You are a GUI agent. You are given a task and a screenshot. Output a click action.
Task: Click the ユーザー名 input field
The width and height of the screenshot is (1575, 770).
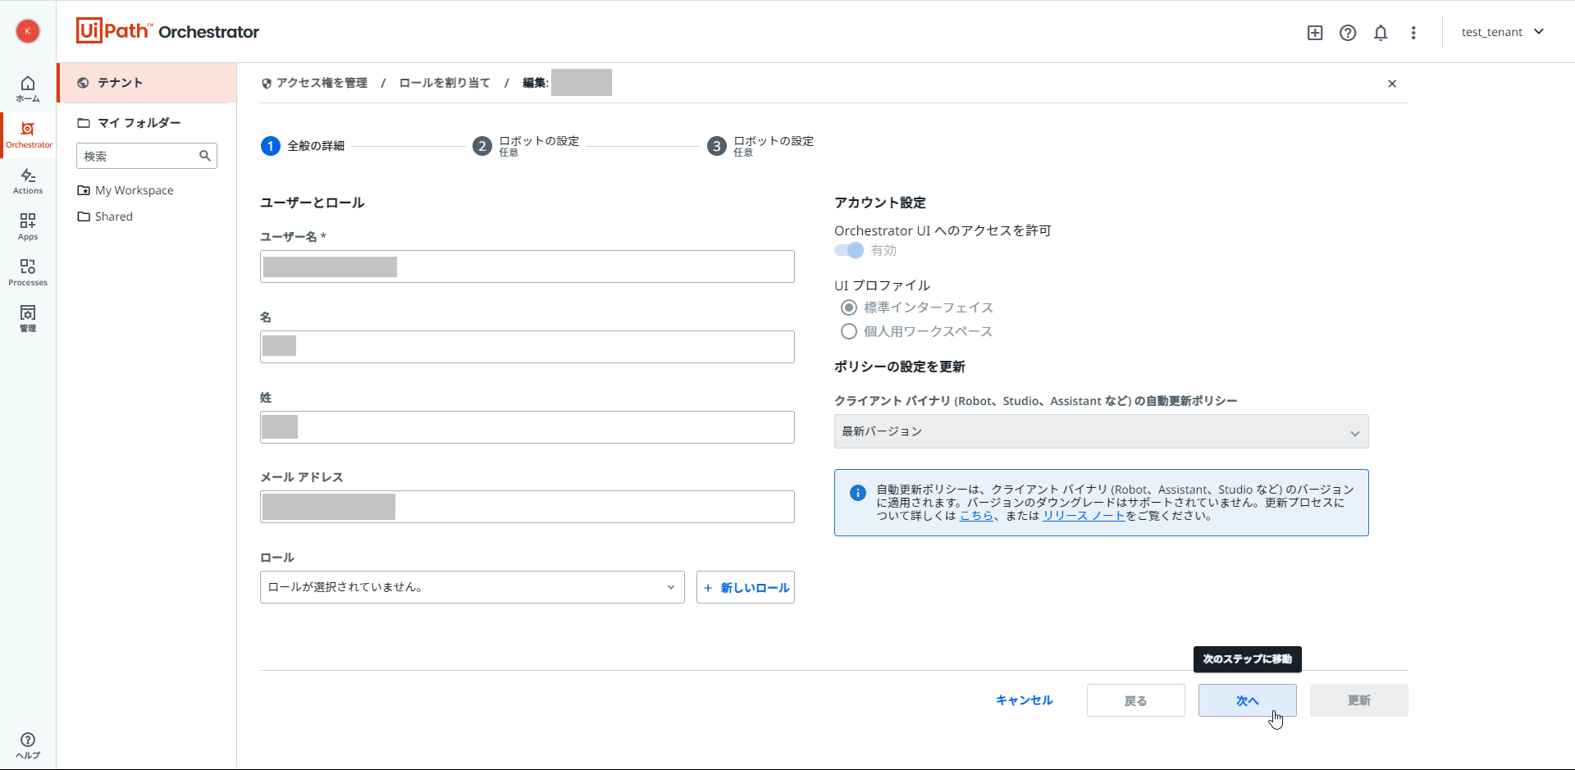click(527, 267)
